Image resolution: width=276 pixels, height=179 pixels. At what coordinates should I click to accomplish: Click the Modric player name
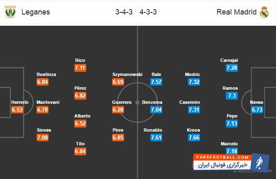point(193,74)
